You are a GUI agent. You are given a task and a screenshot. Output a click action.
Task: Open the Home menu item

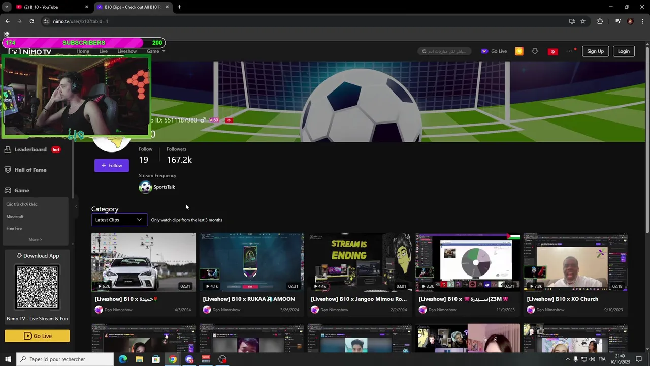(x=83, y=51)
